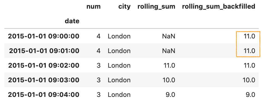Select row index 2015-01-01 09:01:00
The height and width of the screenshot is (105, 262).
pos(44,51)
